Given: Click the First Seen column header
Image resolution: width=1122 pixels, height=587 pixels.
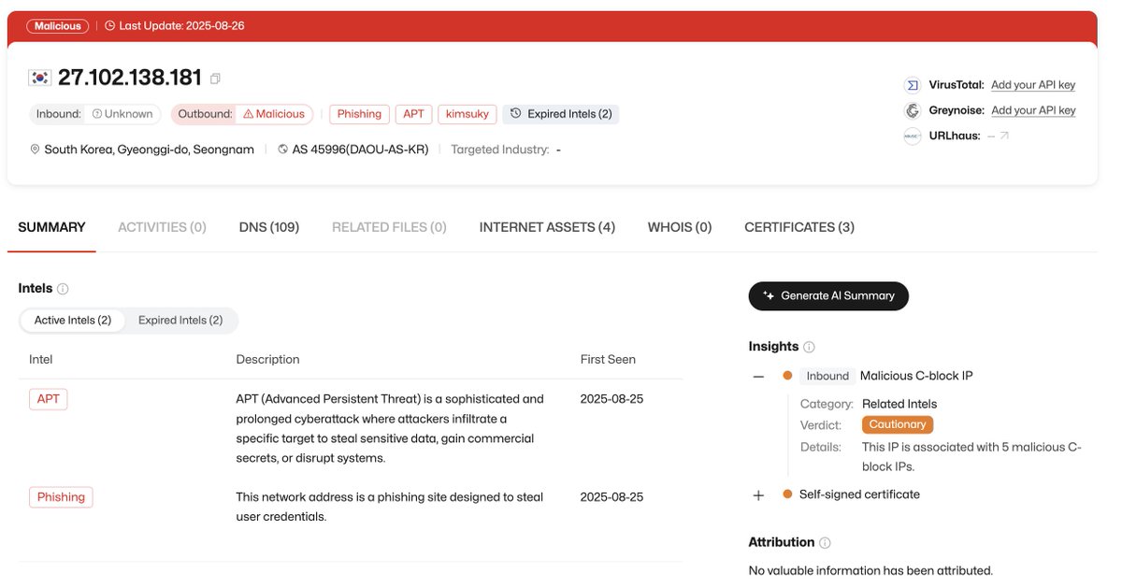Looking at the screenshot, I should click(x=608, y=359).
